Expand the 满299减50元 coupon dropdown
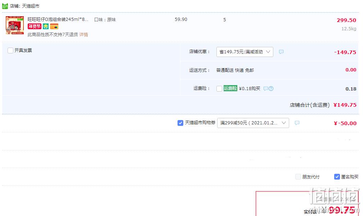The width and height of the screenshot is (363, 216). pos(253,123)
